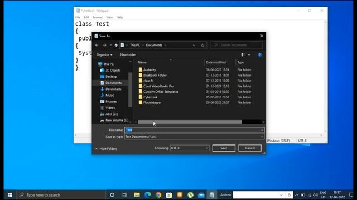The height and width of the screenshot is (200, 357).
Task: Click This PC in the address breadcrumb
Action: [x=135, y=45]
